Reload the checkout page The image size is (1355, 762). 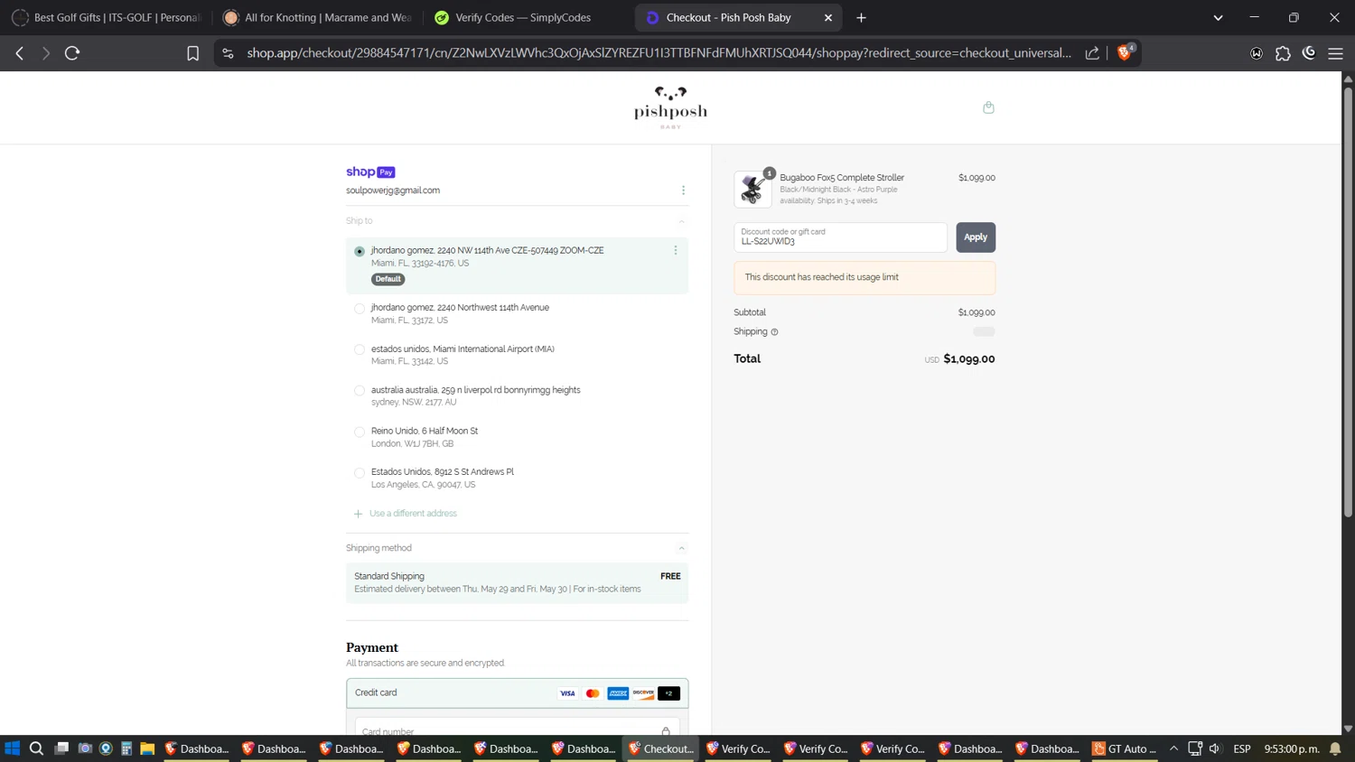(72, 53)
